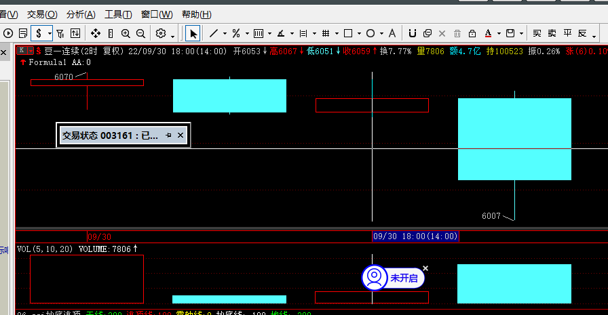Select the ruler measurement tool

[111, 34]
